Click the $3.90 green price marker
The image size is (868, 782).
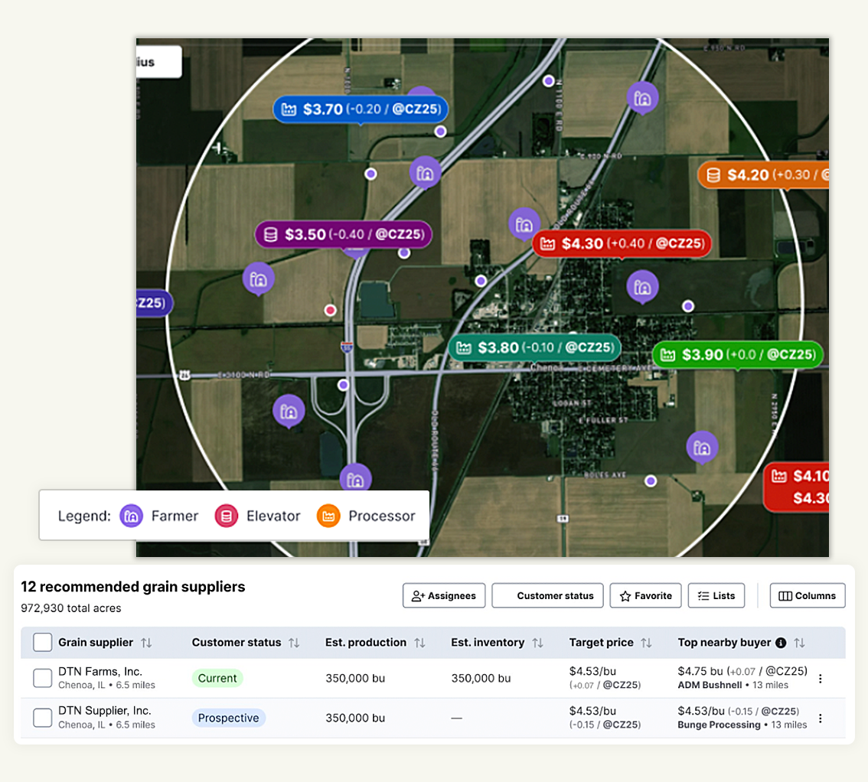pos(738,355)
